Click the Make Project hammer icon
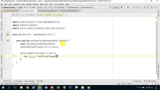This screenshot has width=160, height=90. (110, 7)
